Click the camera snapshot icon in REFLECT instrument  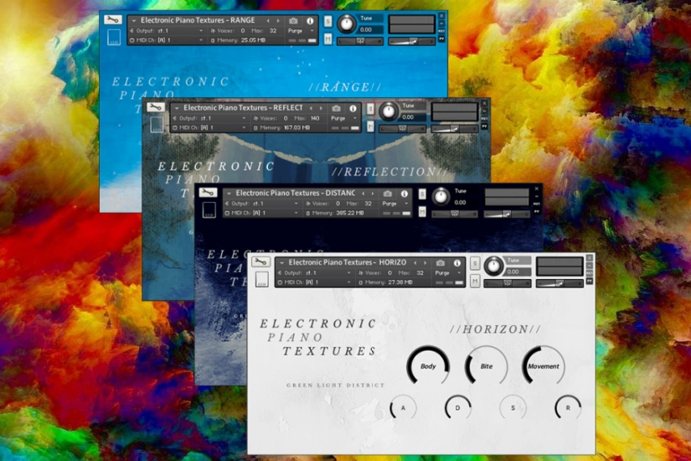pyautogui.click(x=336, y=108)
